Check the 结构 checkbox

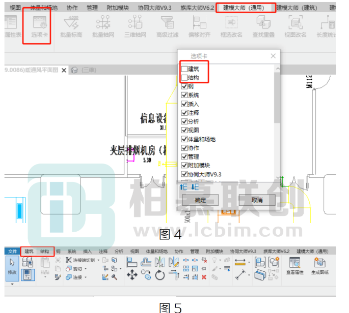(x=184, y=78)
